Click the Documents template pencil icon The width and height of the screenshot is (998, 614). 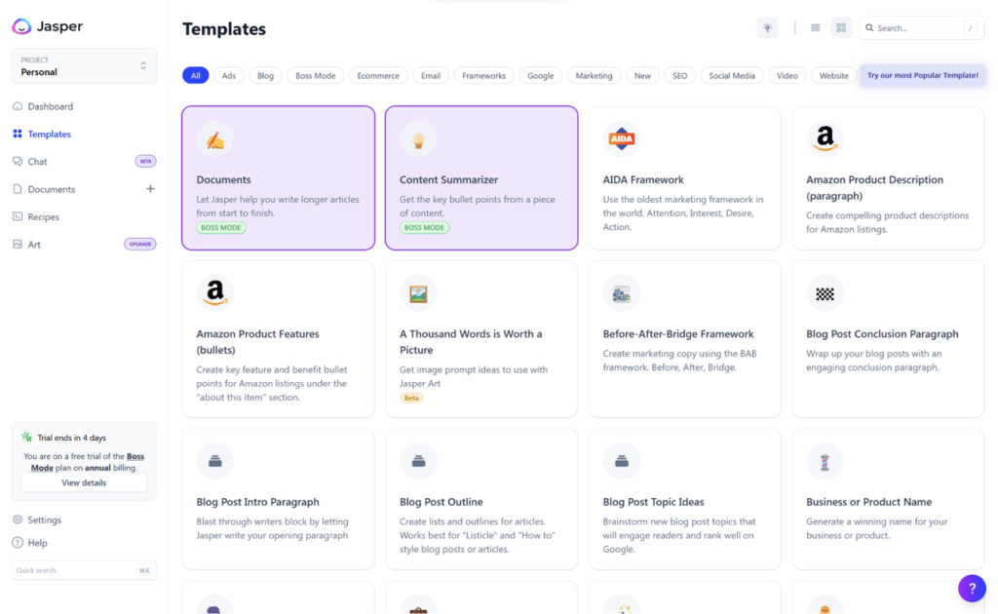pos(215,139)
